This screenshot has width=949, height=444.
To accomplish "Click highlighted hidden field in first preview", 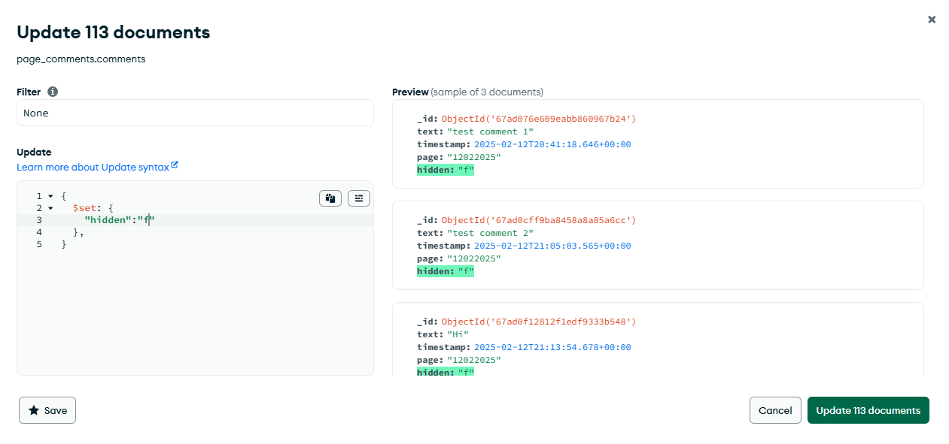I will 445,170.
